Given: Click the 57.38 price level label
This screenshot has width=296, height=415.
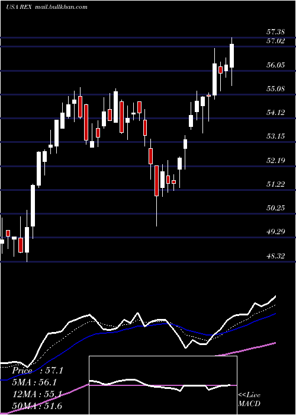Looking at the screenshot, I should pos(275,32).
